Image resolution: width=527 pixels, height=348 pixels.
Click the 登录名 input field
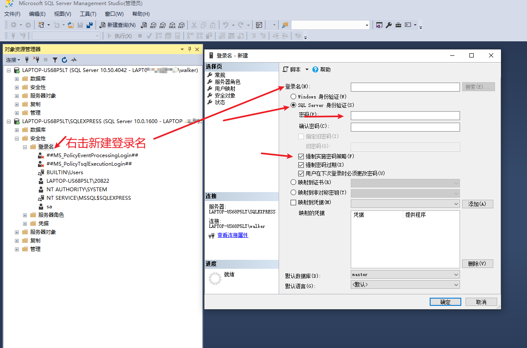(405, 87)
